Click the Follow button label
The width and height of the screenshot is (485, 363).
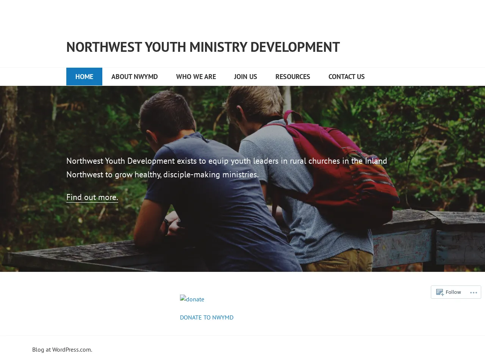(453, 292)
